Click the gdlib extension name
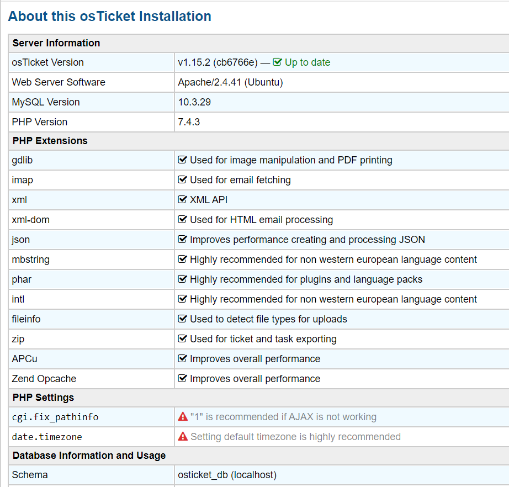The width and height of the screenshot is (509, 487). pos(22,160)
